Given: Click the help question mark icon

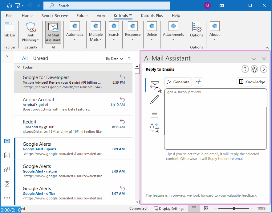Looking at the screenshot, I should [245, 69].
